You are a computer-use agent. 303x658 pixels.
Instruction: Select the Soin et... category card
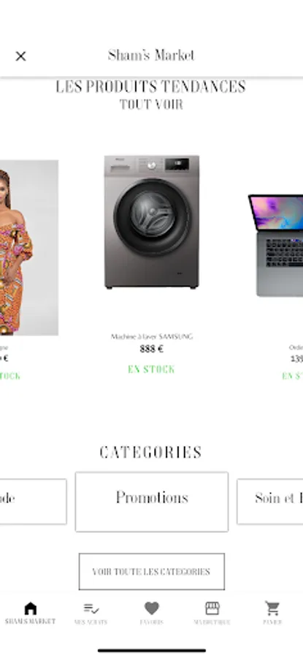coord(270,502)
